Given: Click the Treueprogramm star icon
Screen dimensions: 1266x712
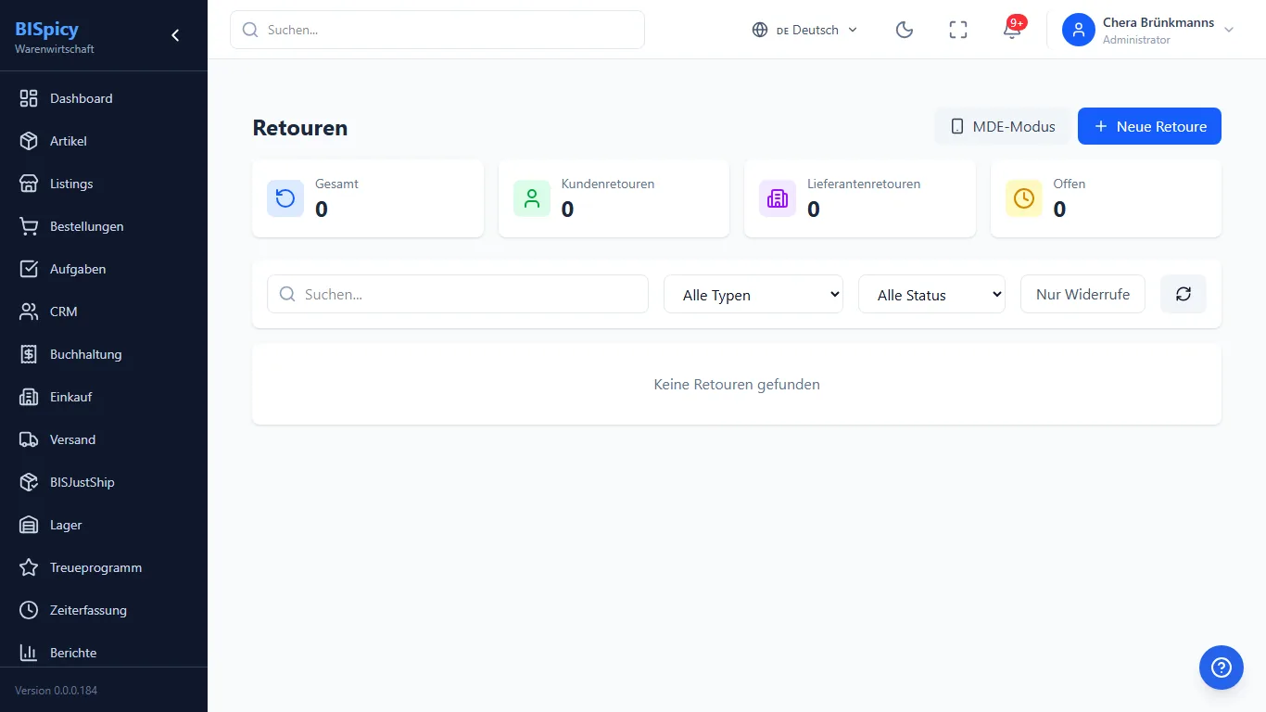Looking at the screenshot, I should pyautogui.click(x=29, y=567).
